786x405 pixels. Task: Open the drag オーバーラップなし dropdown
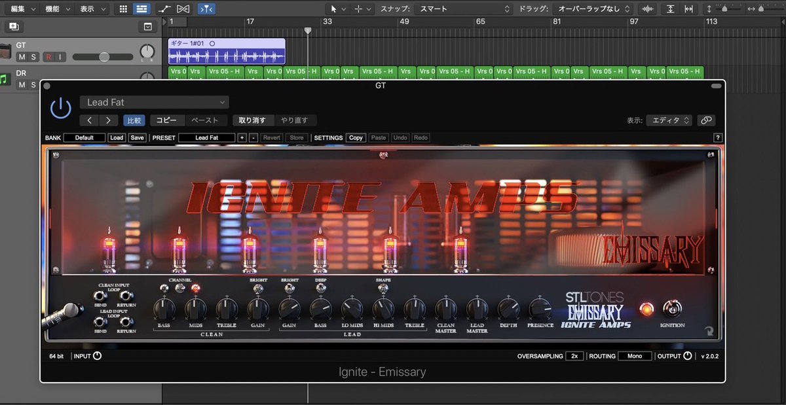pyautogui.click(x=592, y=9)
